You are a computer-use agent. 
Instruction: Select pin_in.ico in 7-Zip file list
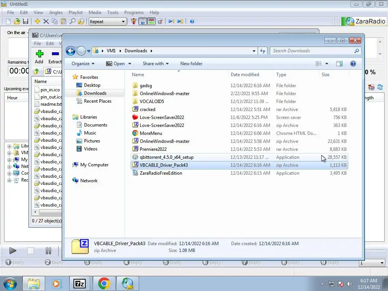pyautogui.click(x=47, y=90)
